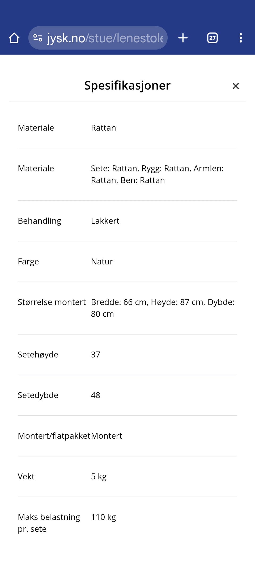255x567 pixels.
Task: Open the tab switcher showing 27 tabs
Action: [x=212, y=38]
